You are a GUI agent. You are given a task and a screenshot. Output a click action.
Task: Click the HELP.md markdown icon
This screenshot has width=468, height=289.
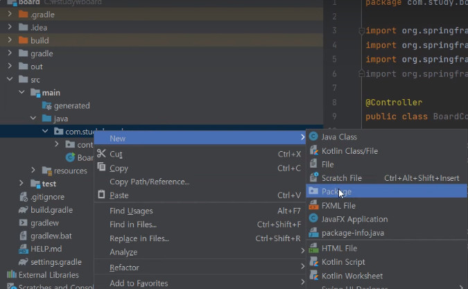[24, 249]
